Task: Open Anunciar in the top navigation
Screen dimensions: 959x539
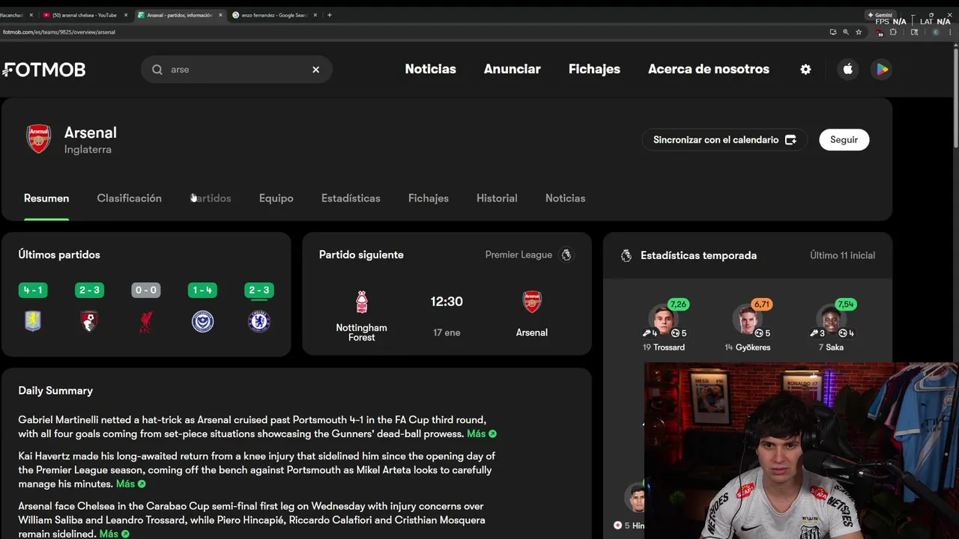Action: 512,69
